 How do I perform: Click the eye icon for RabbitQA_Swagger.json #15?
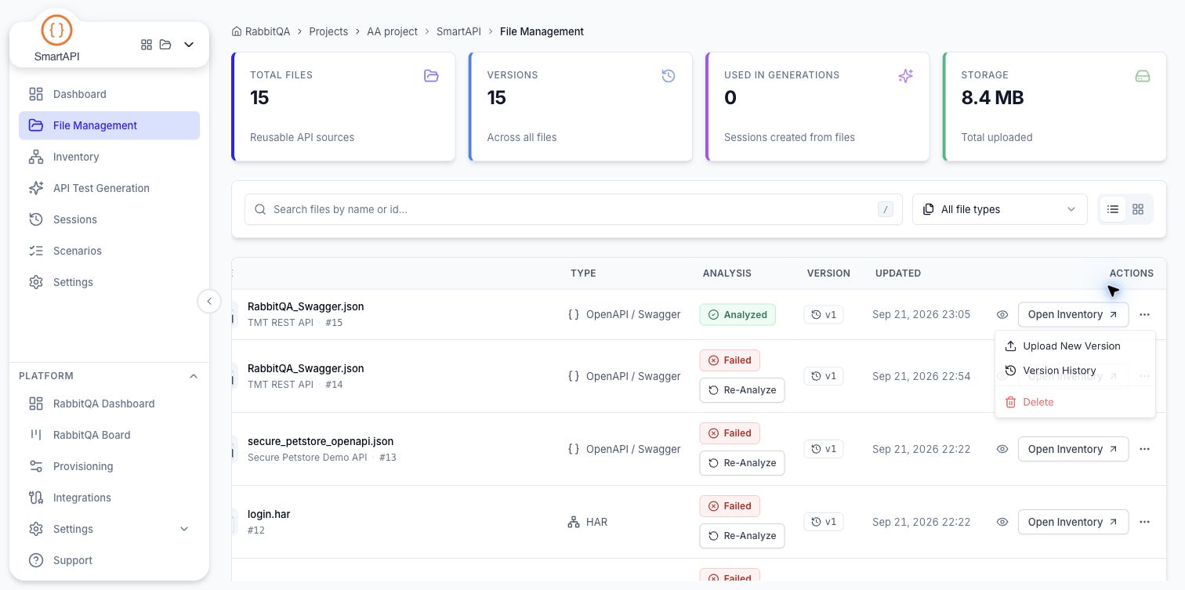pos(1002,314)
